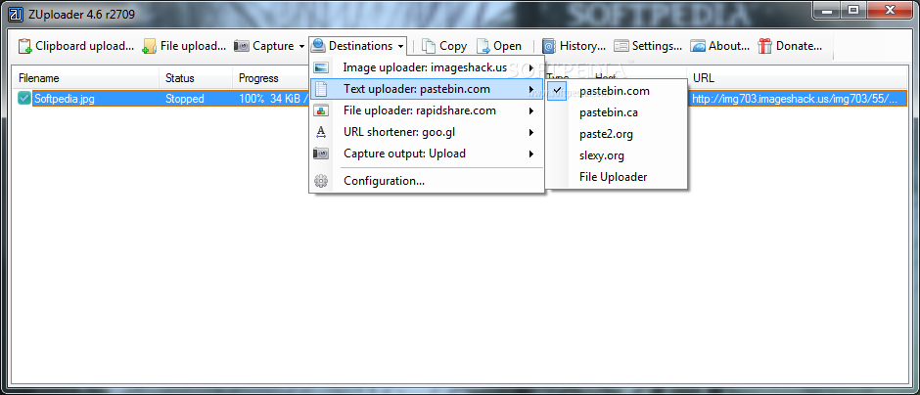Image resolution: width=920 pixels, height=395 pixels.
Task: Open URL shortener: goo.gl entry
Action: click(427, 132)
